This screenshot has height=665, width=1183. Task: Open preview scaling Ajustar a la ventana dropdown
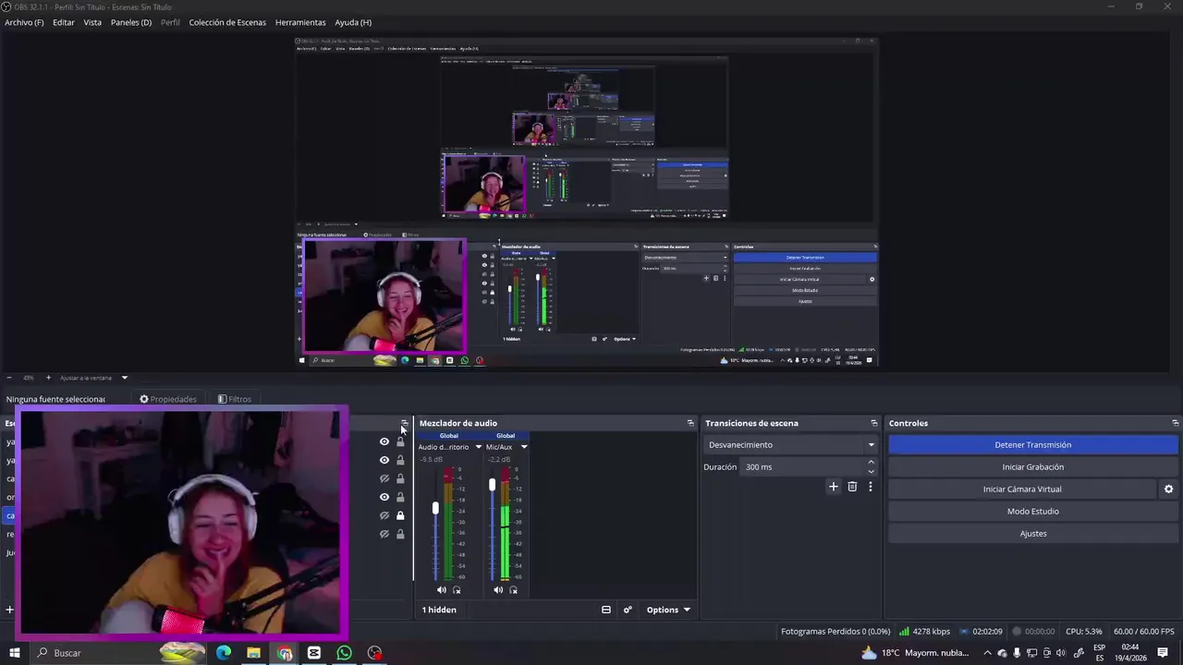click(93, 378)
